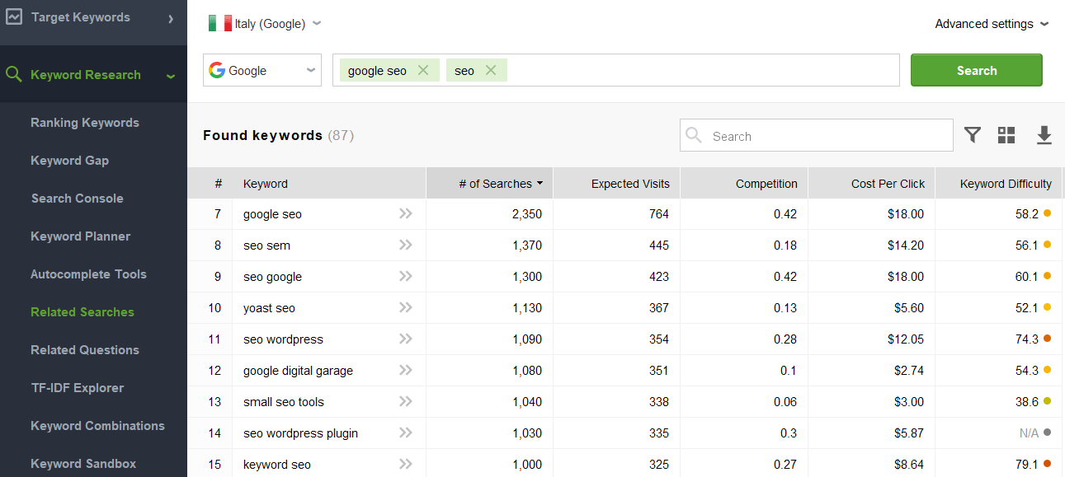
Task: Click the double arrow next to yoast seo
Action: point(405,307)
